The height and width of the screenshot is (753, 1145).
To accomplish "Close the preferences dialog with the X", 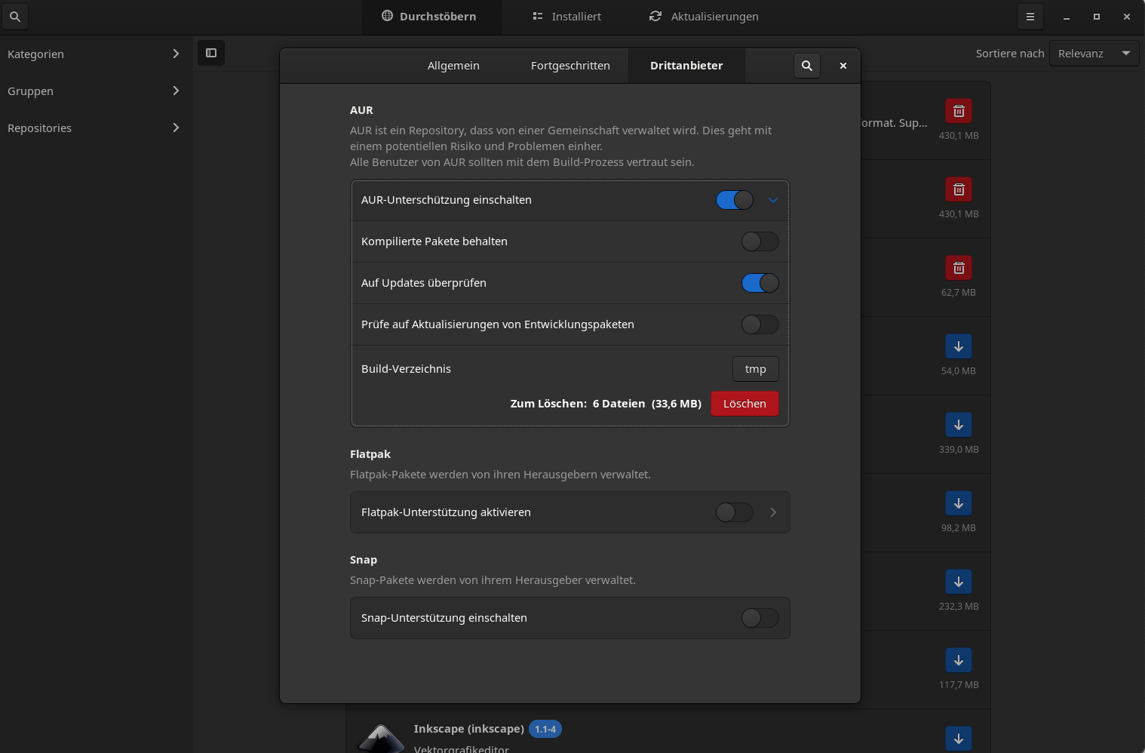I will click(843, 66).
